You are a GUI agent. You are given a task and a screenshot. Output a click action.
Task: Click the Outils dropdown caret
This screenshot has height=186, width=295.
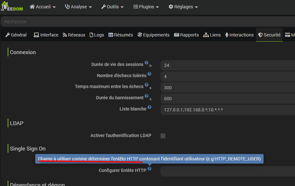point(122,7)
